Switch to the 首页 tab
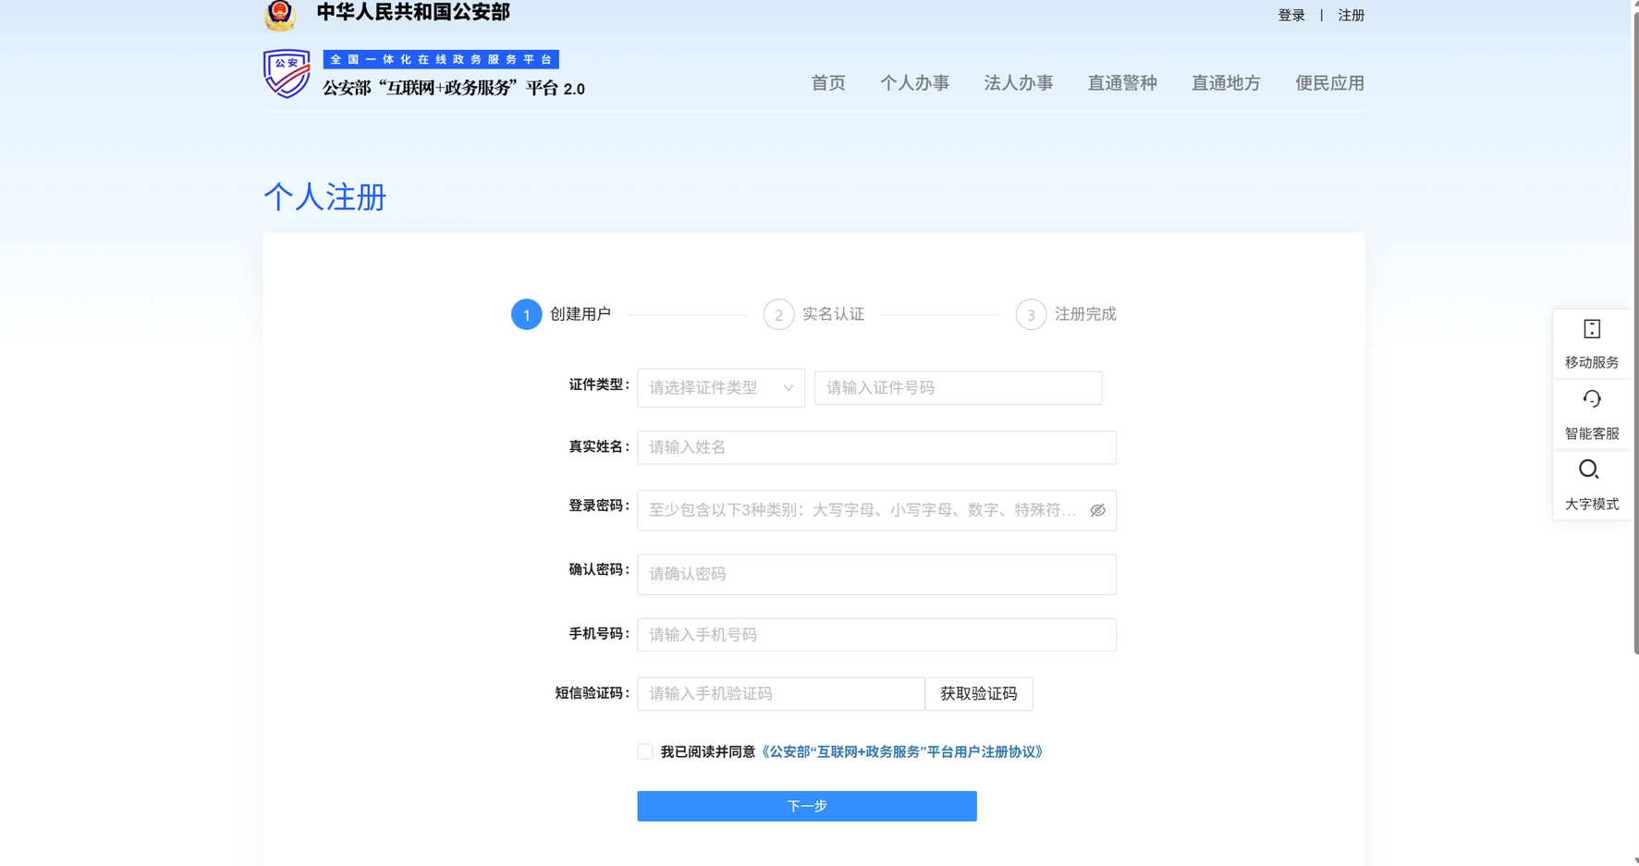Image resolution: width=1639 pixels, height=866 pixels. pos(828,83)
